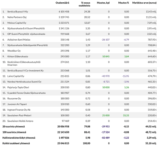The image size is (157, 146).
Task: Click the green 10 845 change value
Action: (106, 57)
